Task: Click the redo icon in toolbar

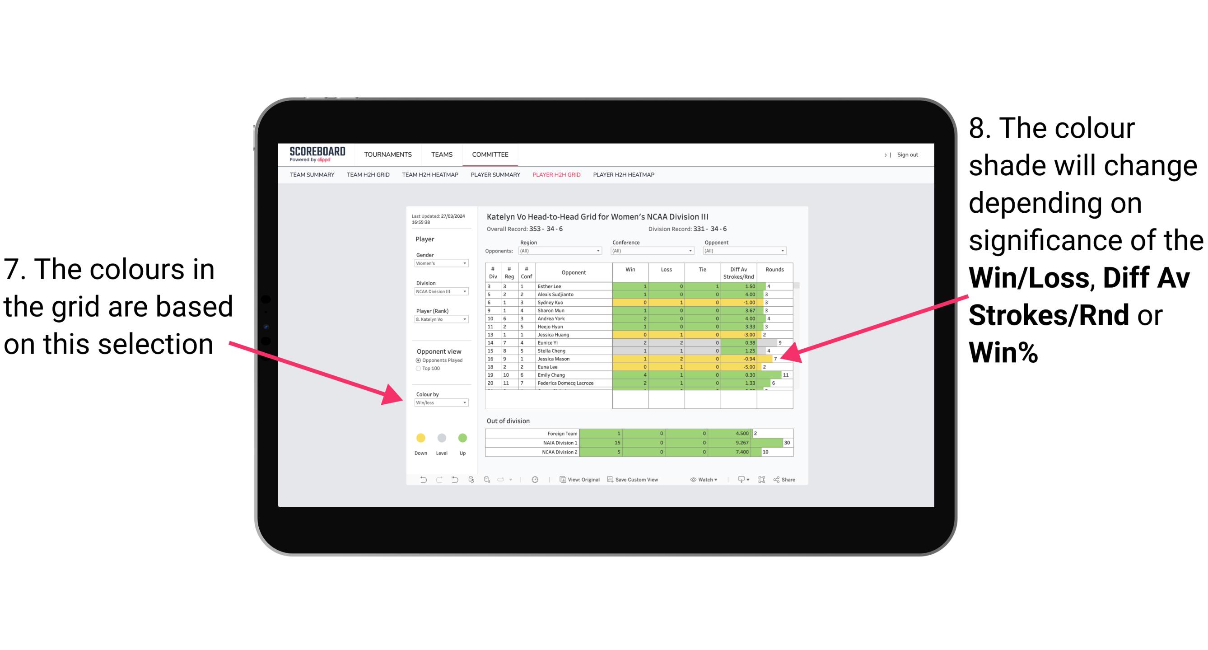Action: (432, 481)
